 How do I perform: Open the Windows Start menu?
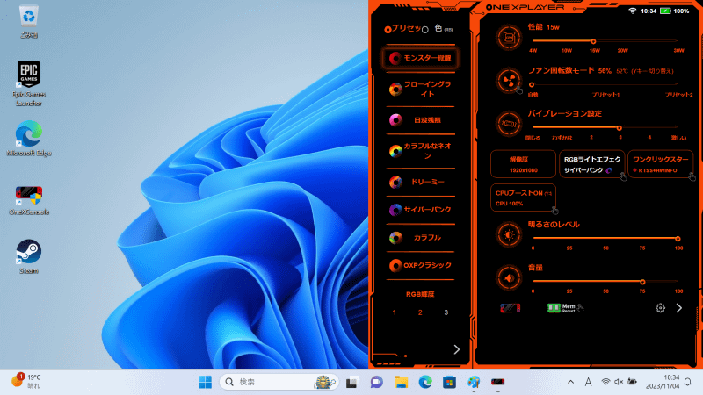point(205,382)
